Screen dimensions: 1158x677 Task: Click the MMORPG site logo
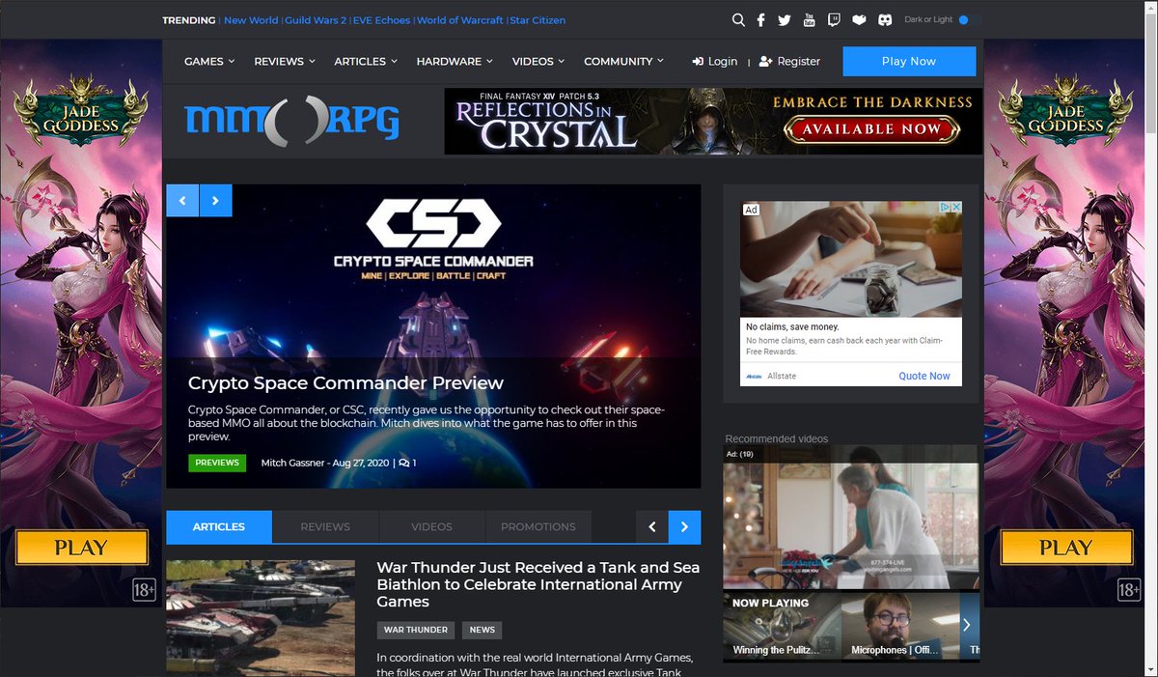(x=292, y=121)
